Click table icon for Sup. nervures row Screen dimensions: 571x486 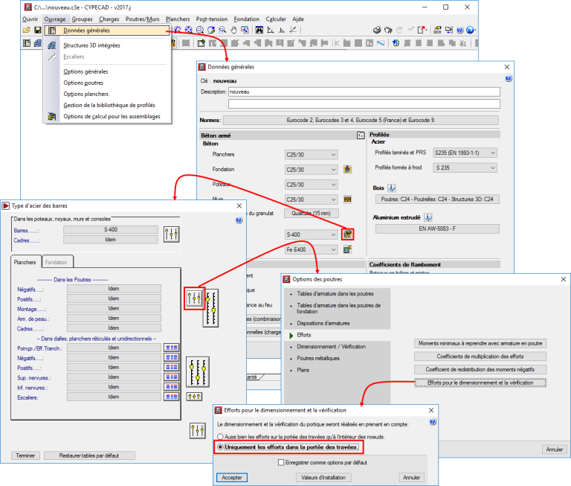click(171, 377)
